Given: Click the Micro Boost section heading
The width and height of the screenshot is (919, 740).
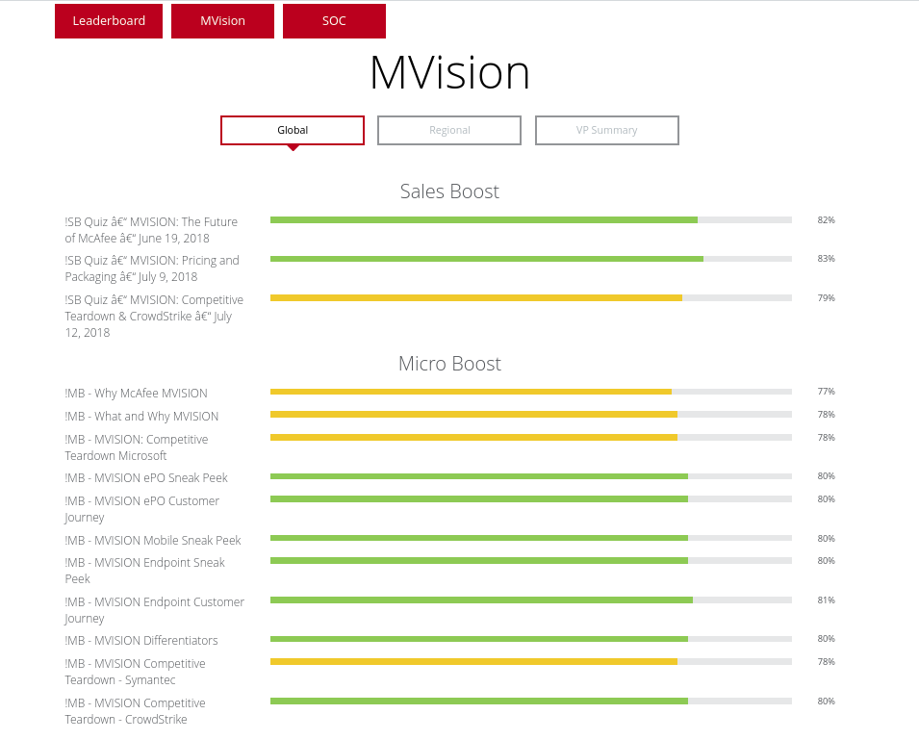Looking at the screenshot, I should (449, 364).
